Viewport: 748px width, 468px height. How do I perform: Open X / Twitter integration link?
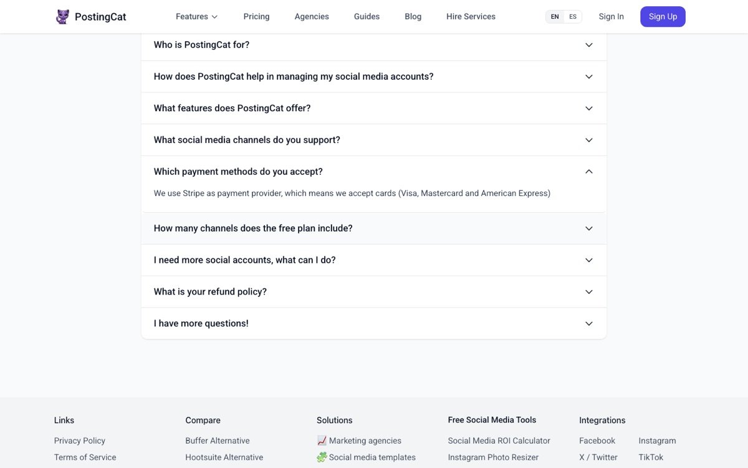(598, 457)
